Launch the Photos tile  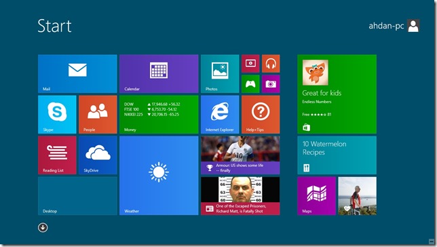tap(220, 74)
